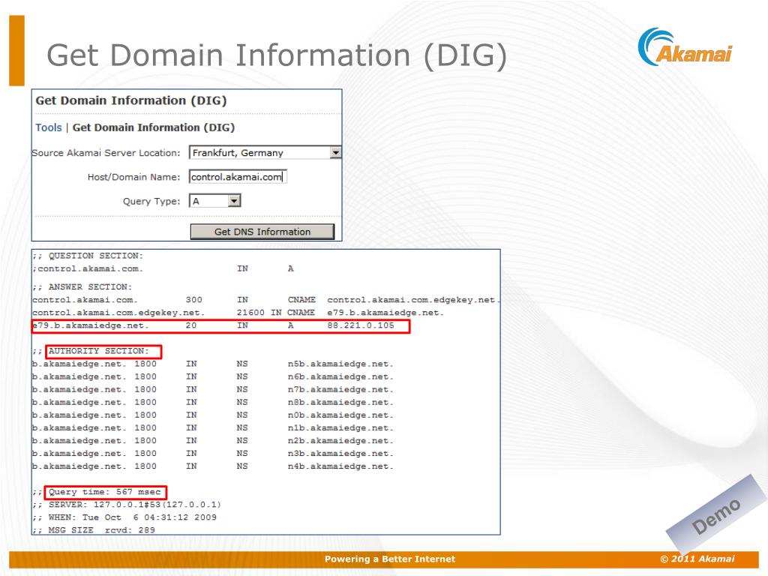Click n6b.akamaiedge.net. nameserver entry
This screenshot has width=768, height=576.
(340, 376)
